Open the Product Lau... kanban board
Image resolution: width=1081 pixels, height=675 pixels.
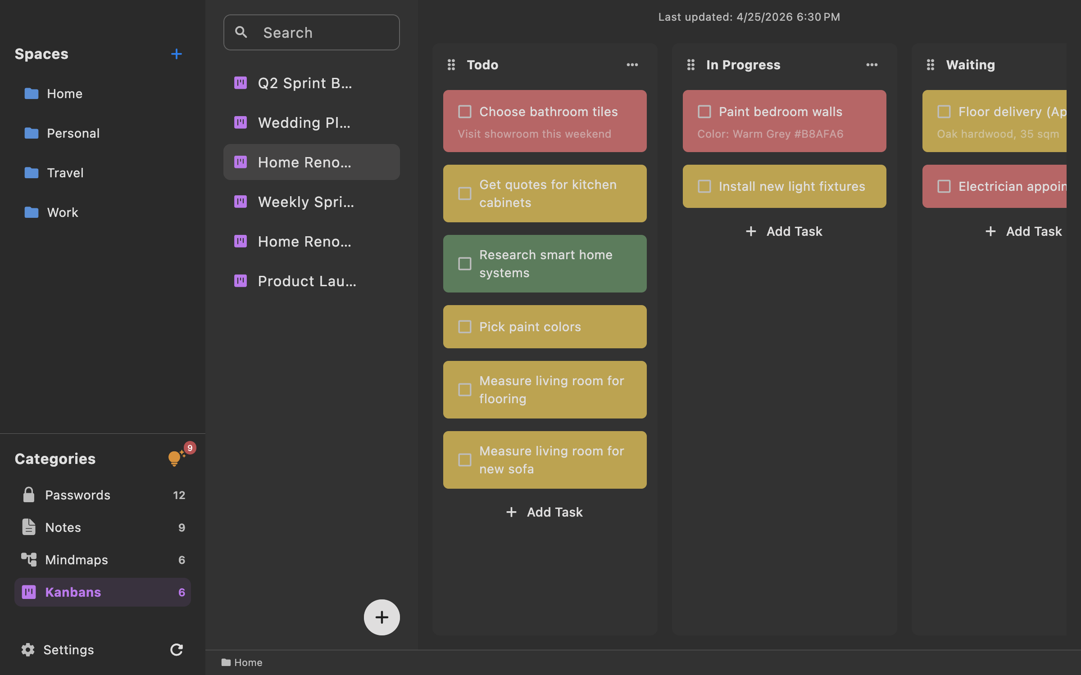point(311,281)
